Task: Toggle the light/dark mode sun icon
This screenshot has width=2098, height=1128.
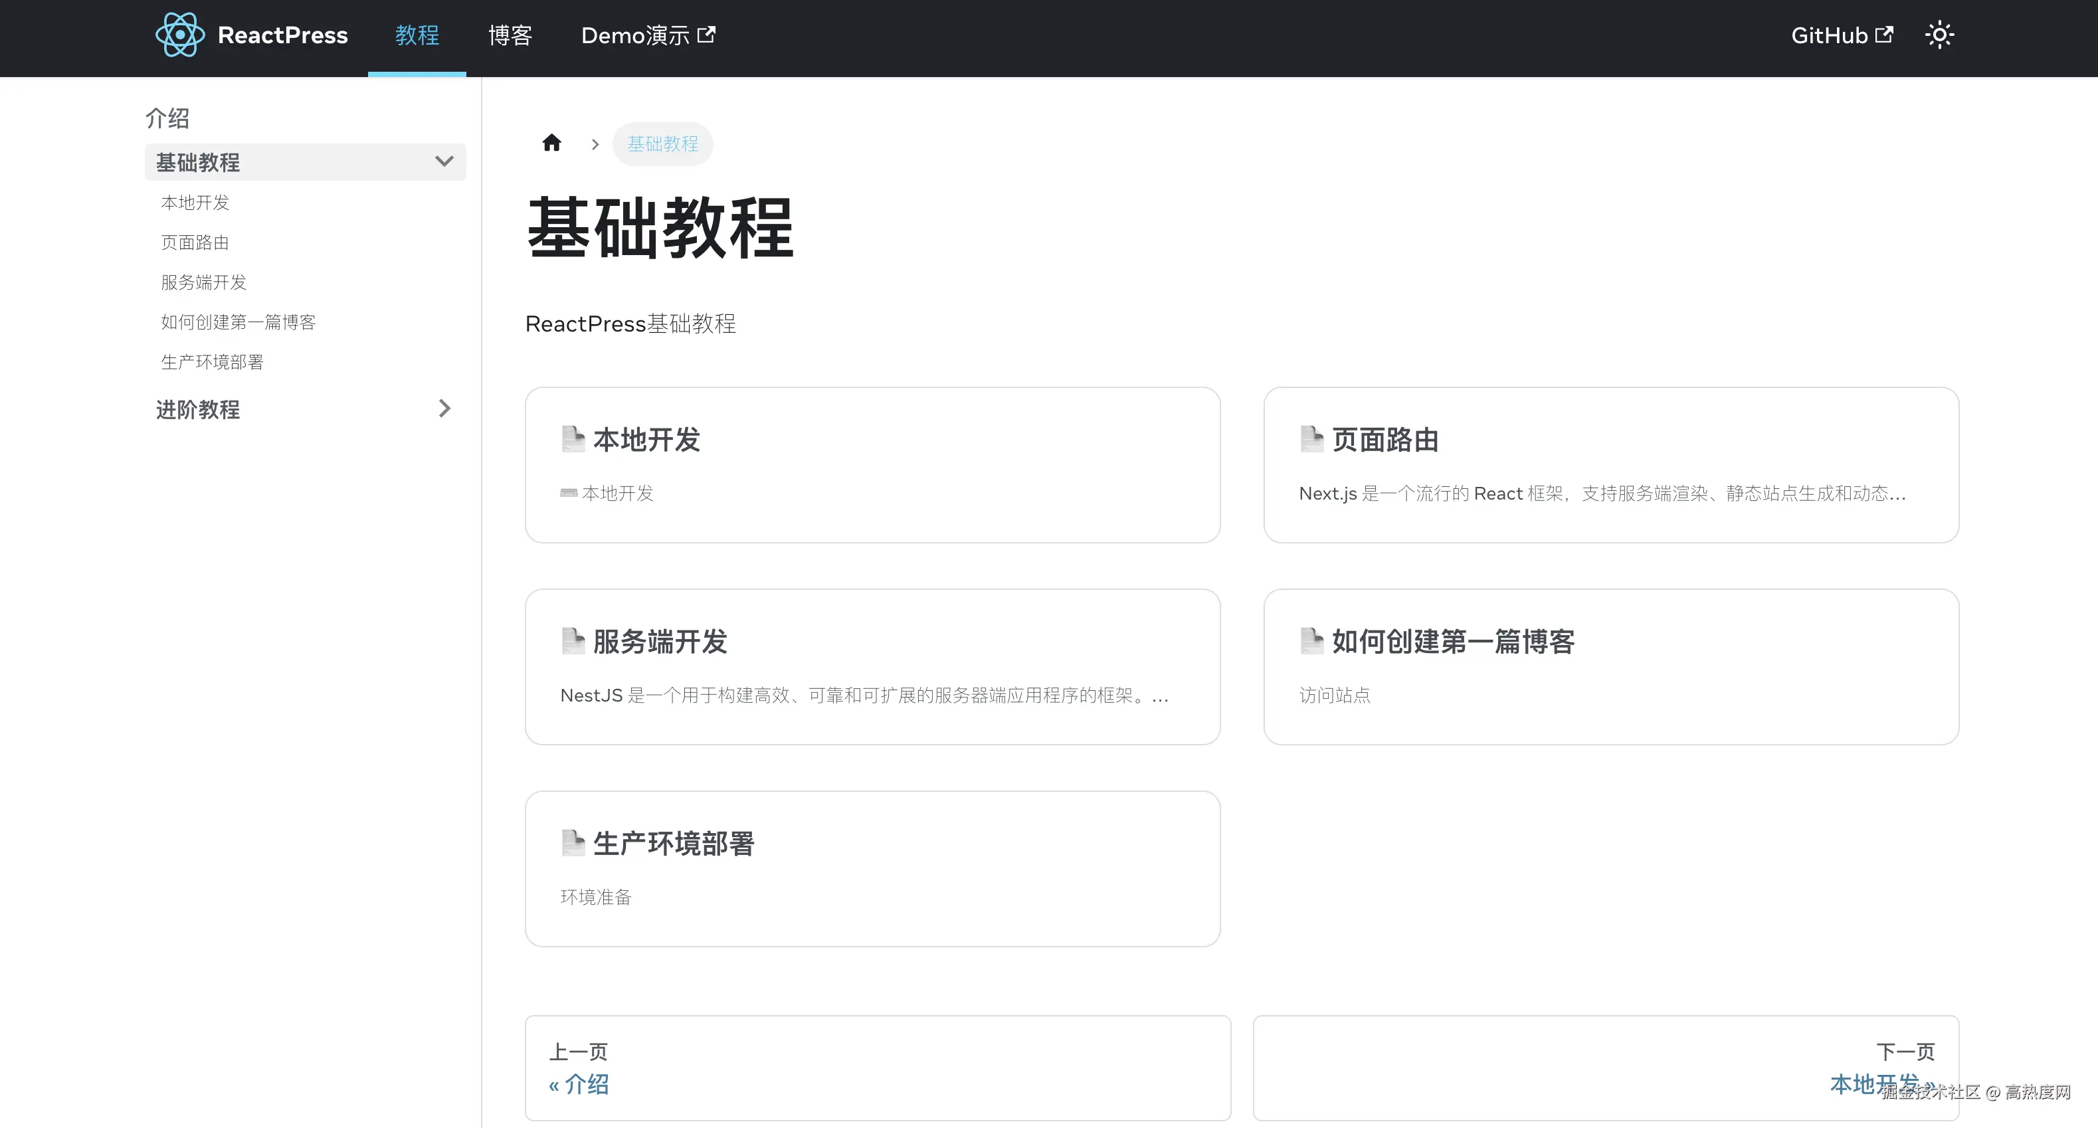Action: [1939, 35]
